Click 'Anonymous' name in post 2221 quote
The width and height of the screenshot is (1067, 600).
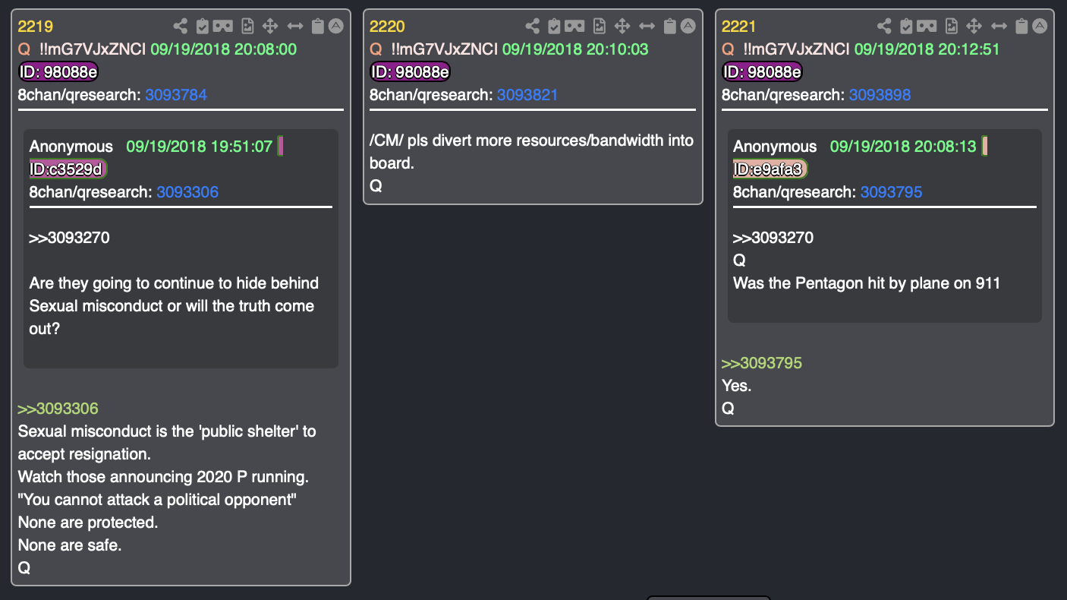[775, 147]
